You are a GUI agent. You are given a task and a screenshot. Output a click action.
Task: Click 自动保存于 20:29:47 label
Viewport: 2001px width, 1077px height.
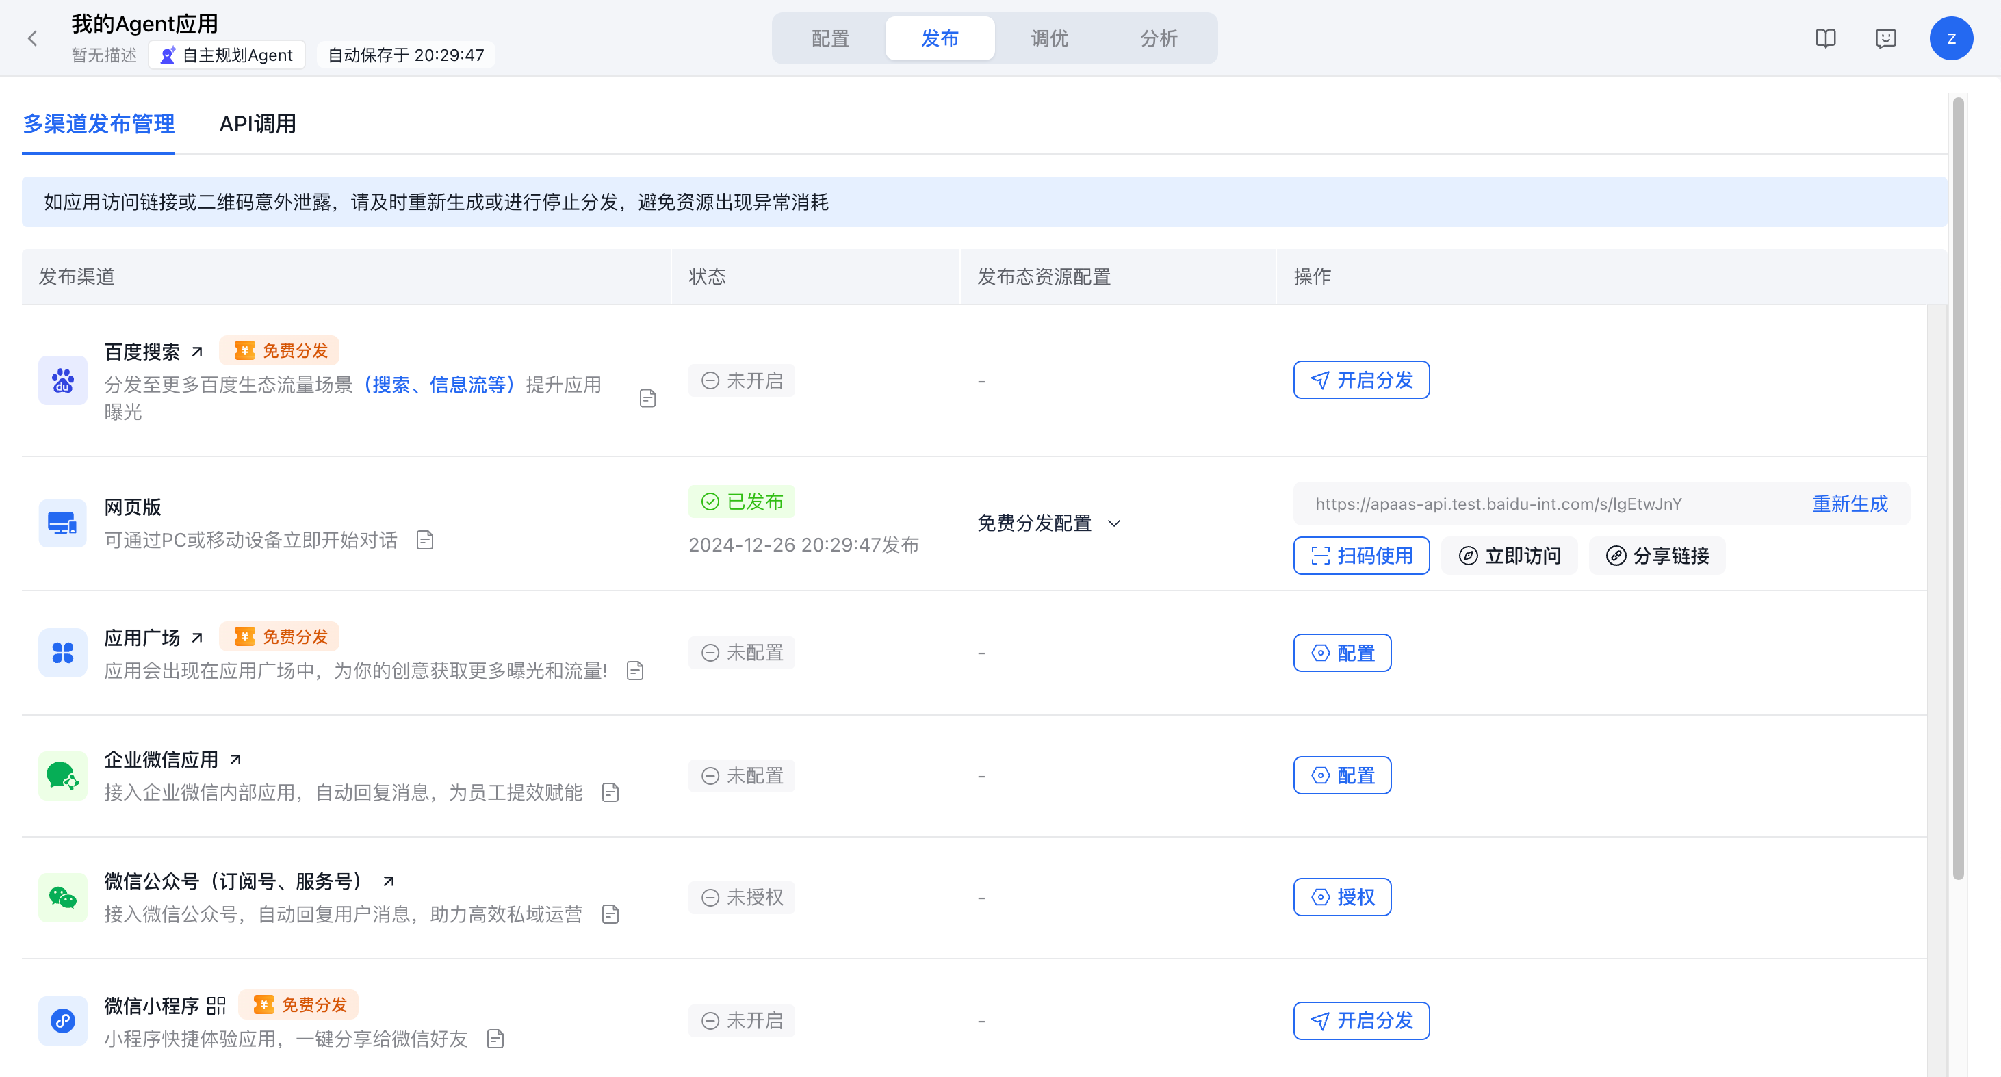pyautogui.click(x=406, y=55)
